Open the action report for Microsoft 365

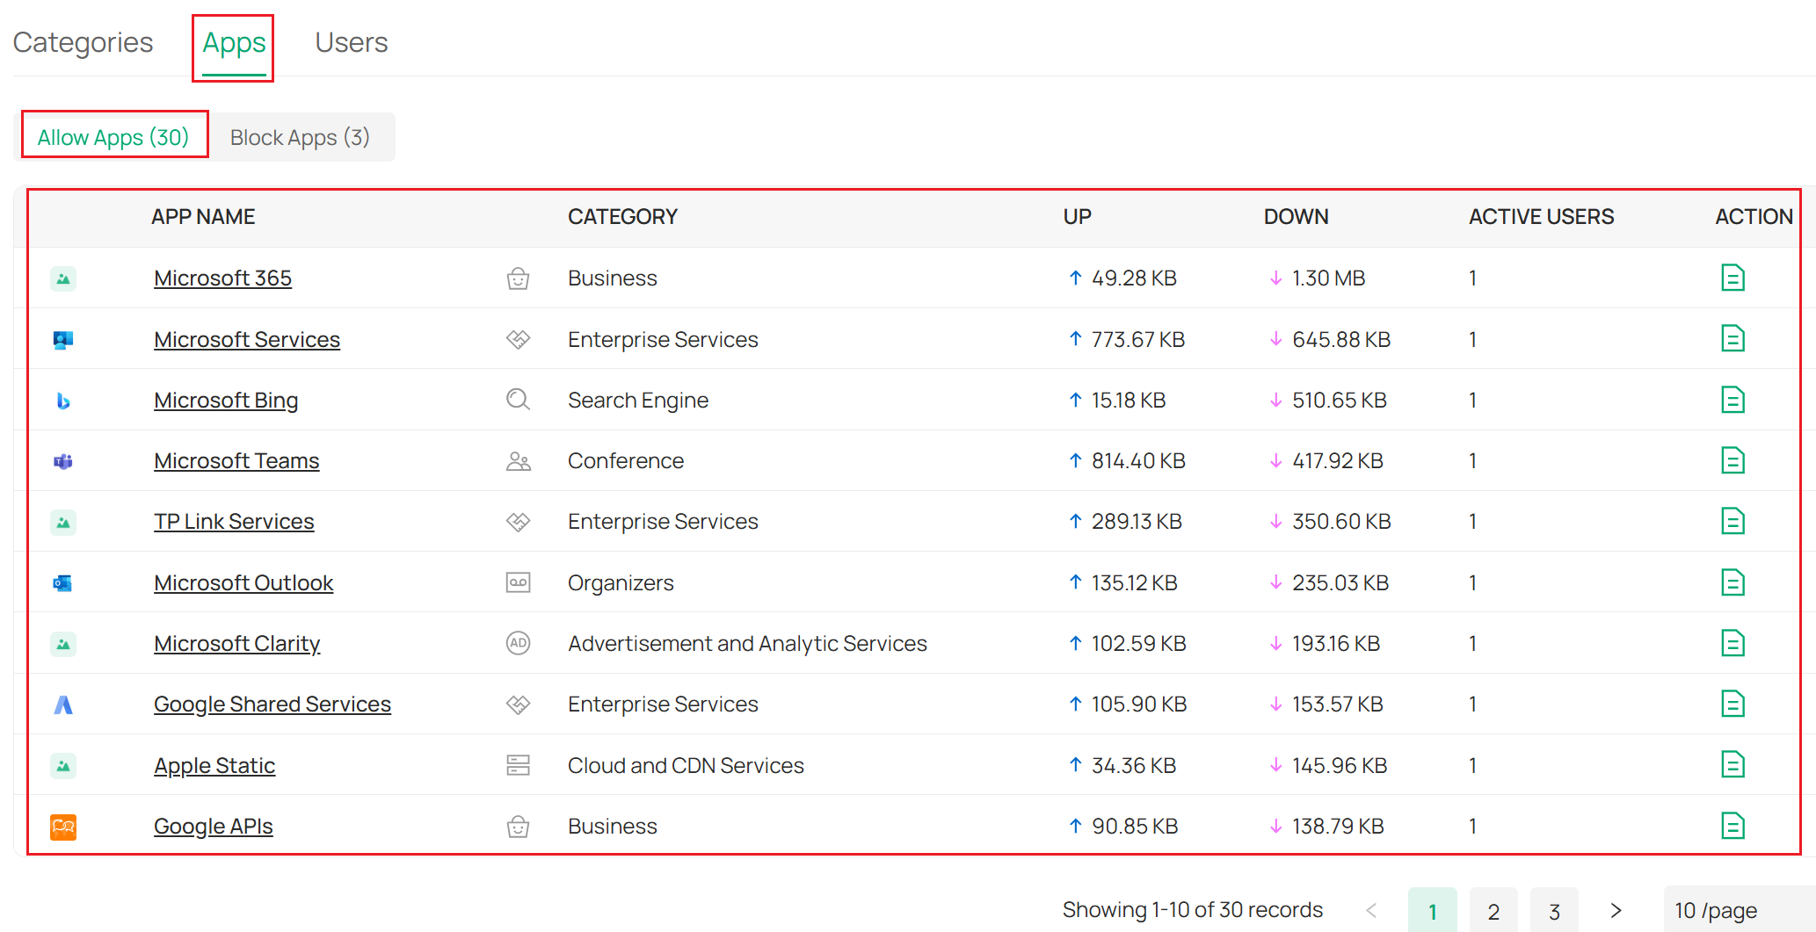1732,278
